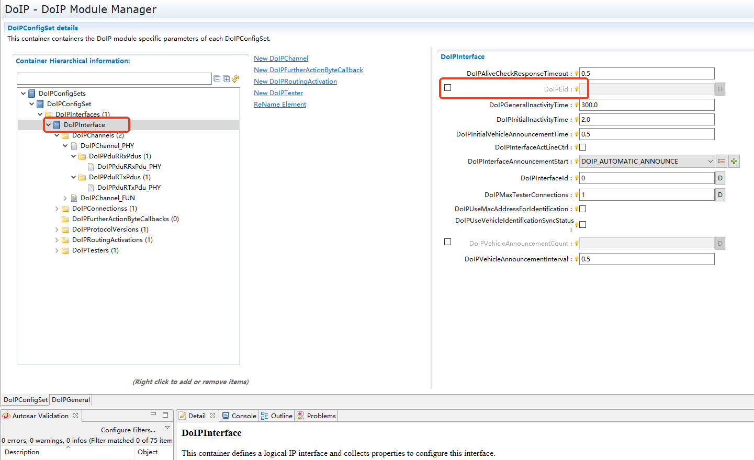
Task: Click the DoIPGeneralInactivityTime input field
Action: [x=646, y=105]
